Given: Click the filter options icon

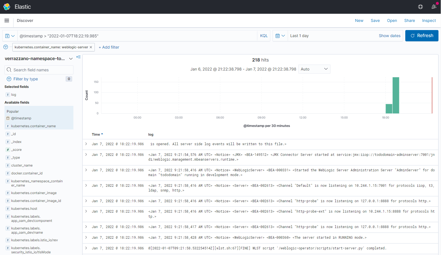Looking at the screenshot, I should pyautogui.click(x=6, y=47).
